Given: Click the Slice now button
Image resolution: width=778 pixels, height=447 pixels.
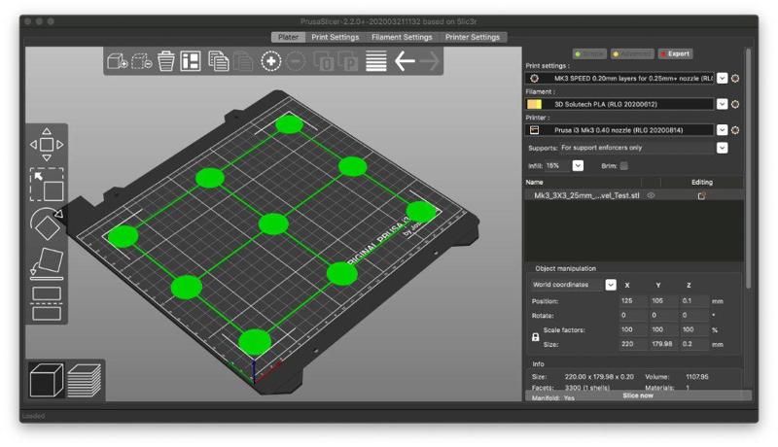Looking at the screenshot, I should [x=638, y=395].
